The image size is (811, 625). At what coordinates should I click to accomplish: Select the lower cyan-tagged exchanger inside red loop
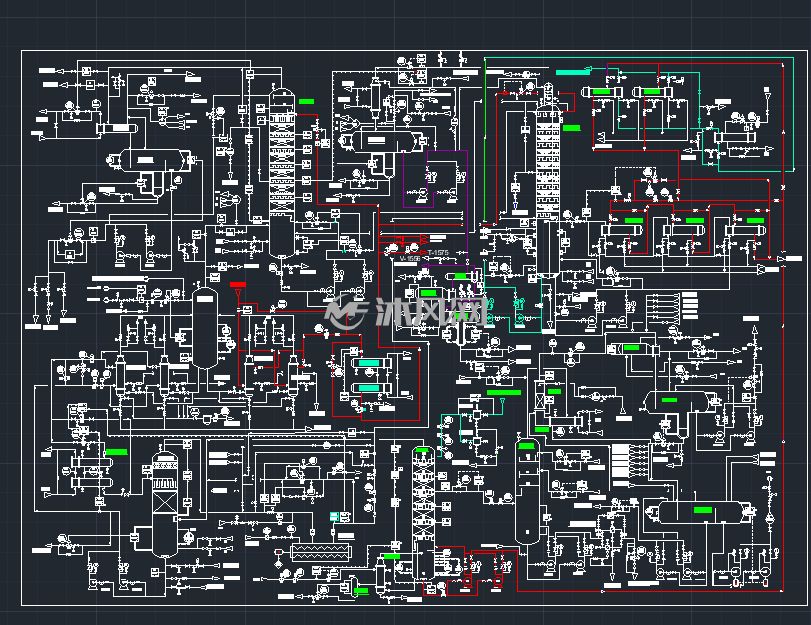370,388
